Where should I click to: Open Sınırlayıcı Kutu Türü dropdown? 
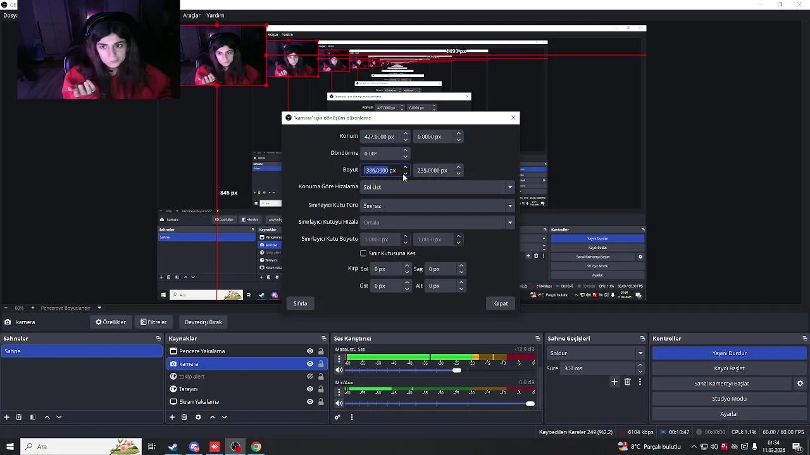click(x=437, y=205)
